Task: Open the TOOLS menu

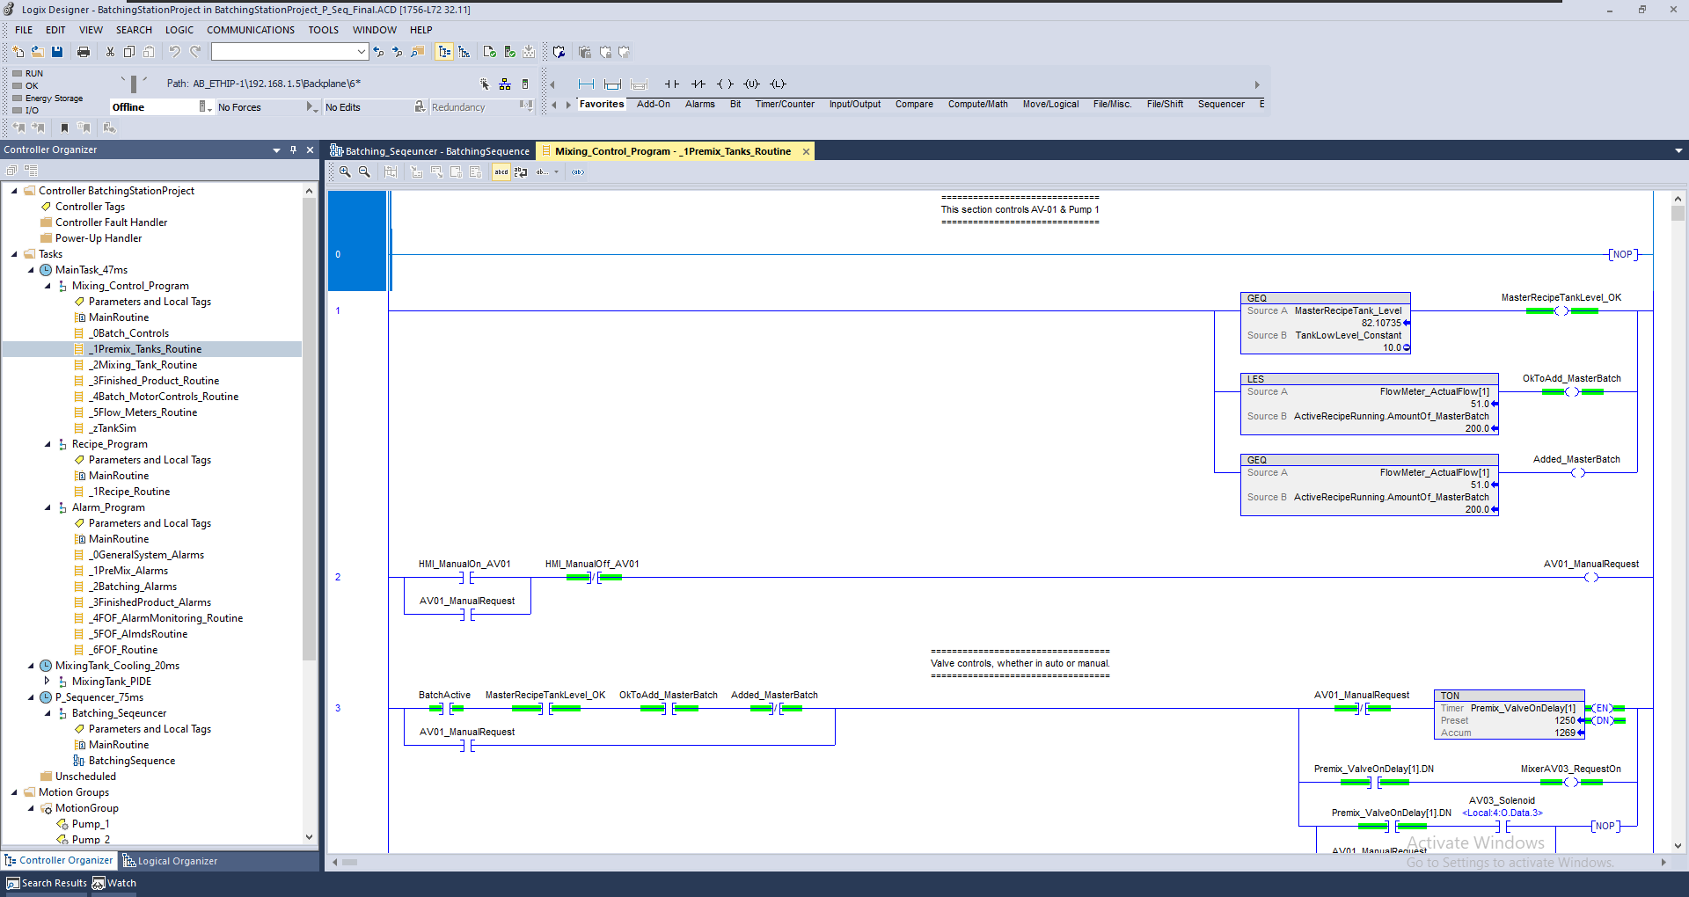Action: coord(323,30)
